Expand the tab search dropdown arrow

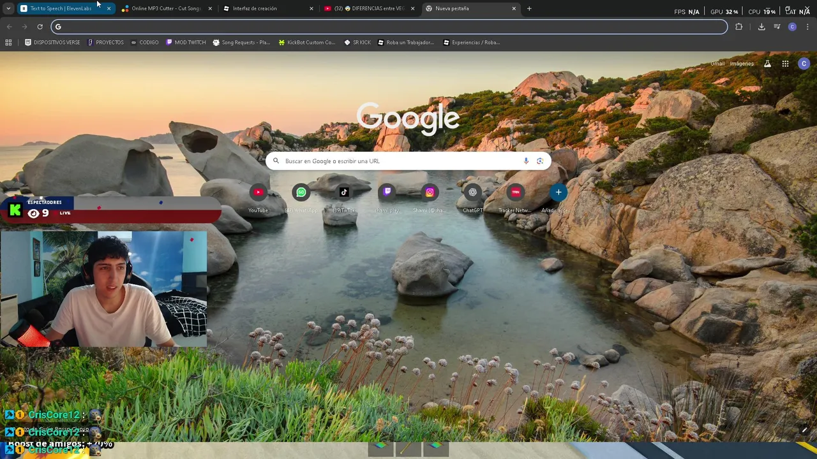8,8
